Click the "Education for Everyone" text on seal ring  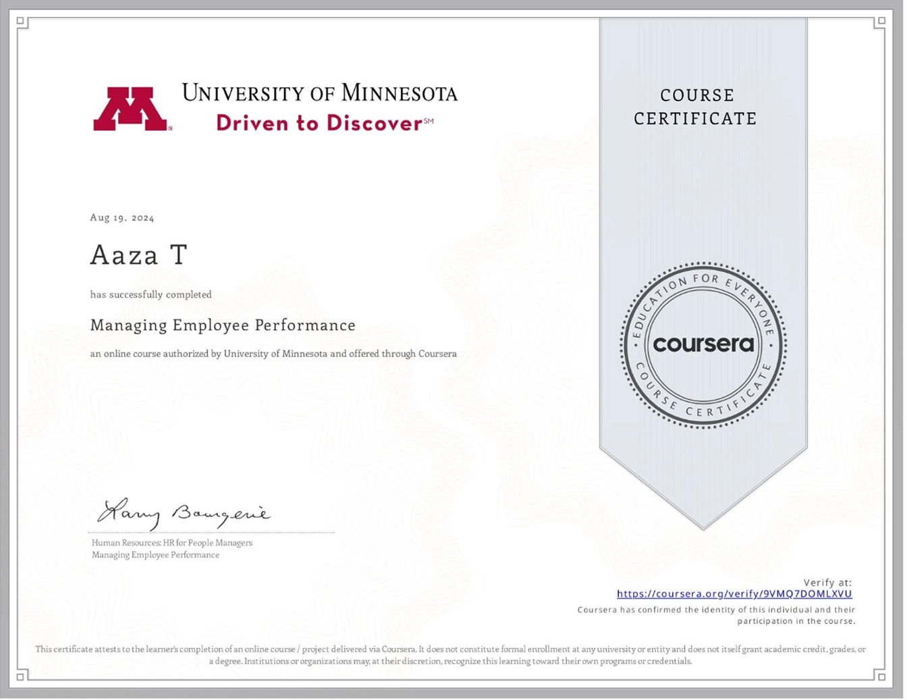702,281
